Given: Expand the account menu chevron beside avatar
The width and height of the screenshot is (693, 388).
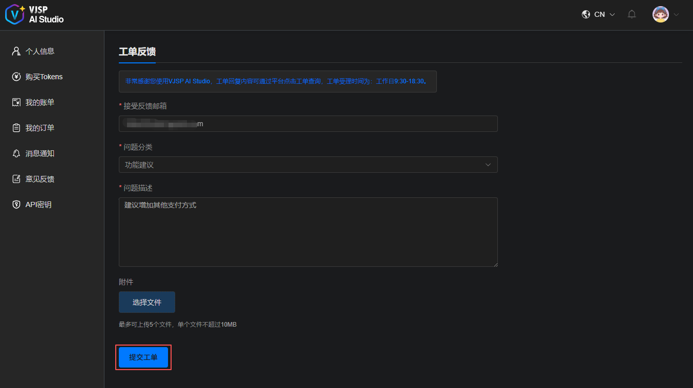Looking at the screenshot, I should 676,14.
